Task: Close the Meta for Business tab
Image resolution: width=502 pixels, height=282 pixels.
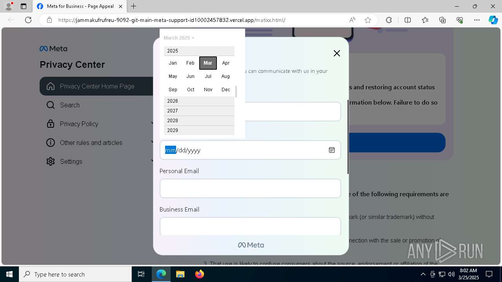Action: click(121, 6)
